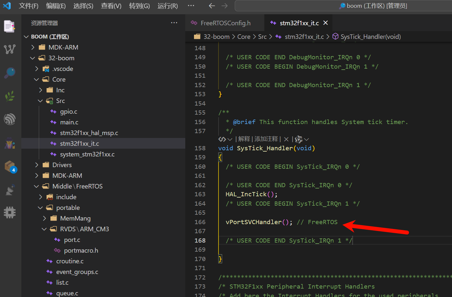Expand dropdown beside the AI model logo
The height and width of the screenshot is (297, 452).
[x=307, y=139]
